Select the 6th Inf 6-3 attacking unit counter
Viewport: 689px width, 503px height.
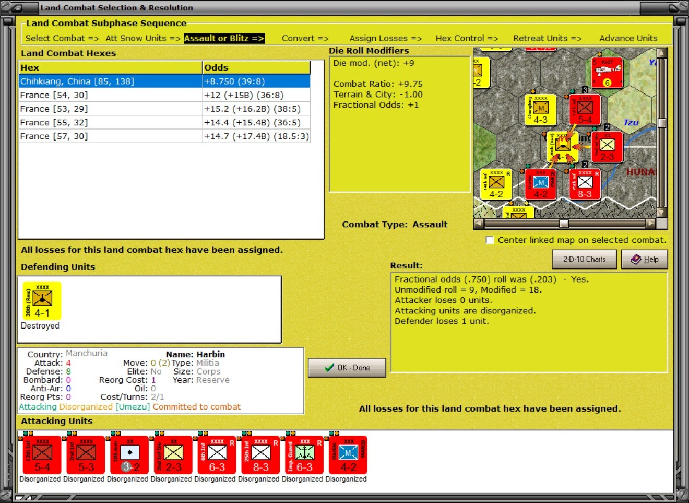click(217, 455)
